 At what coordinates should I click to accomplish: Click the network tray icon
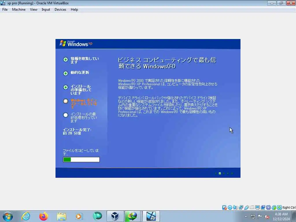coord(253,217)
